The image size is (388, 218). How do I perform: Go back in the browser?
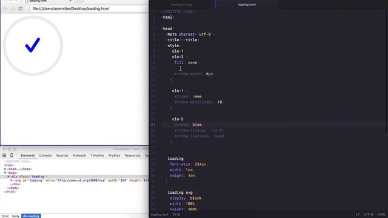tap(5, 8)
